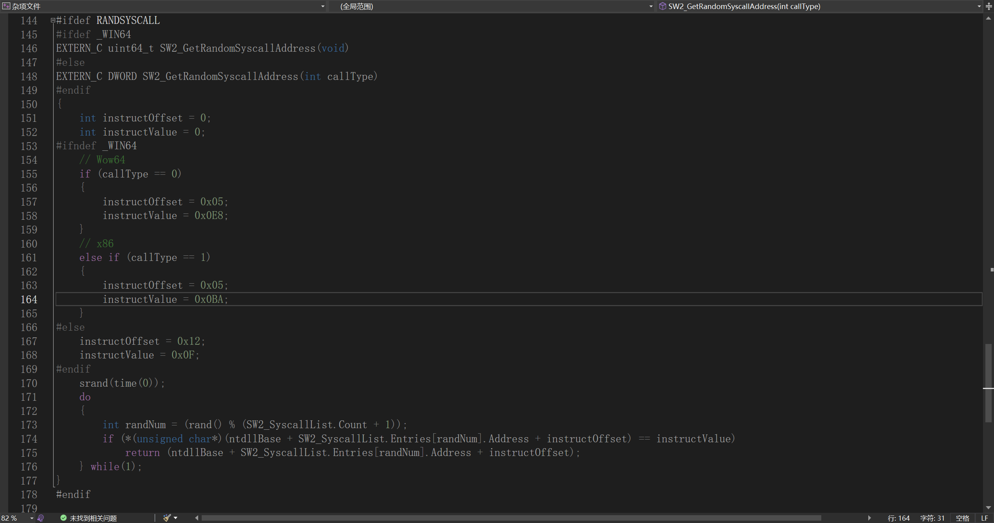Click the 行: 164 line indicator

(x=898, y=518)
